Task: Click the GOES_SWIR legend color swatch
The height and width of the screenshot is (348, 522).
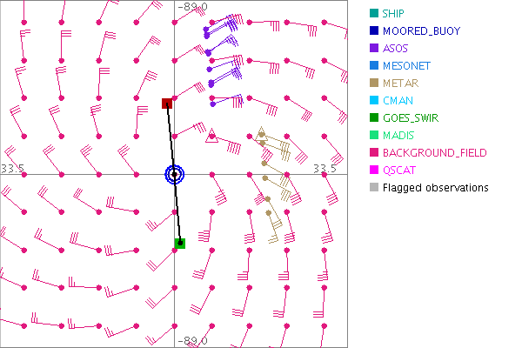Action: 373,117
